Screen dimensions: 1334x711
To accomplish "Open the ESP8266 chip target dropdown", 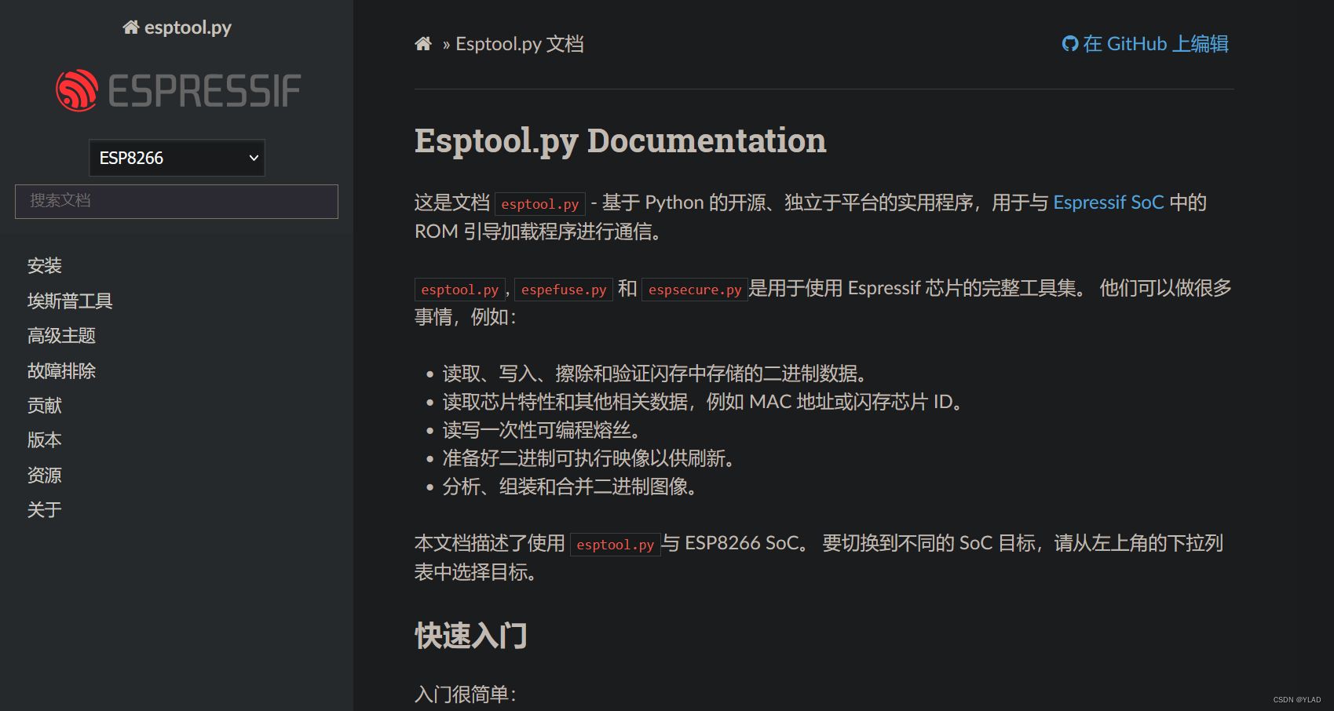I will [x=177, y=158].
